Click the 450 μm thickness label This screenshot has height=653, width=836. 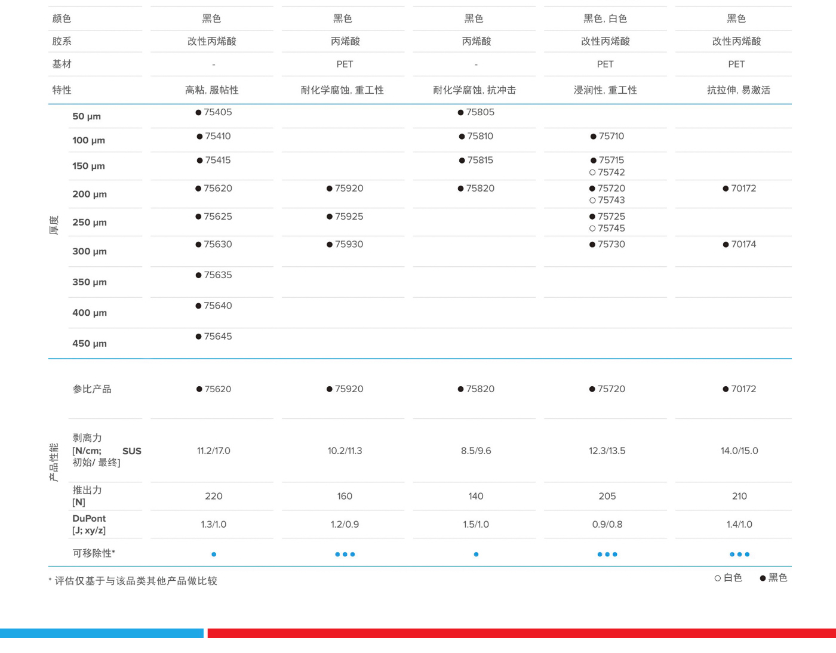(x=90, y=343)
